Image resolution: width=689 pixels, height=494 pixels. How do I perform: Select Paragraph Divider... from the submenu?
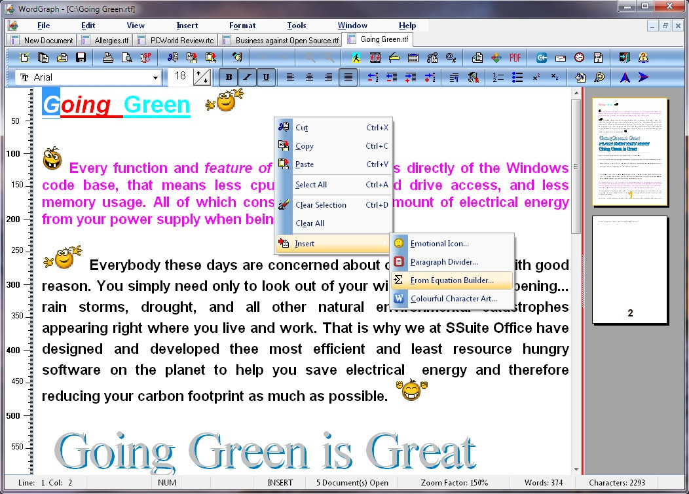(451, 262)
